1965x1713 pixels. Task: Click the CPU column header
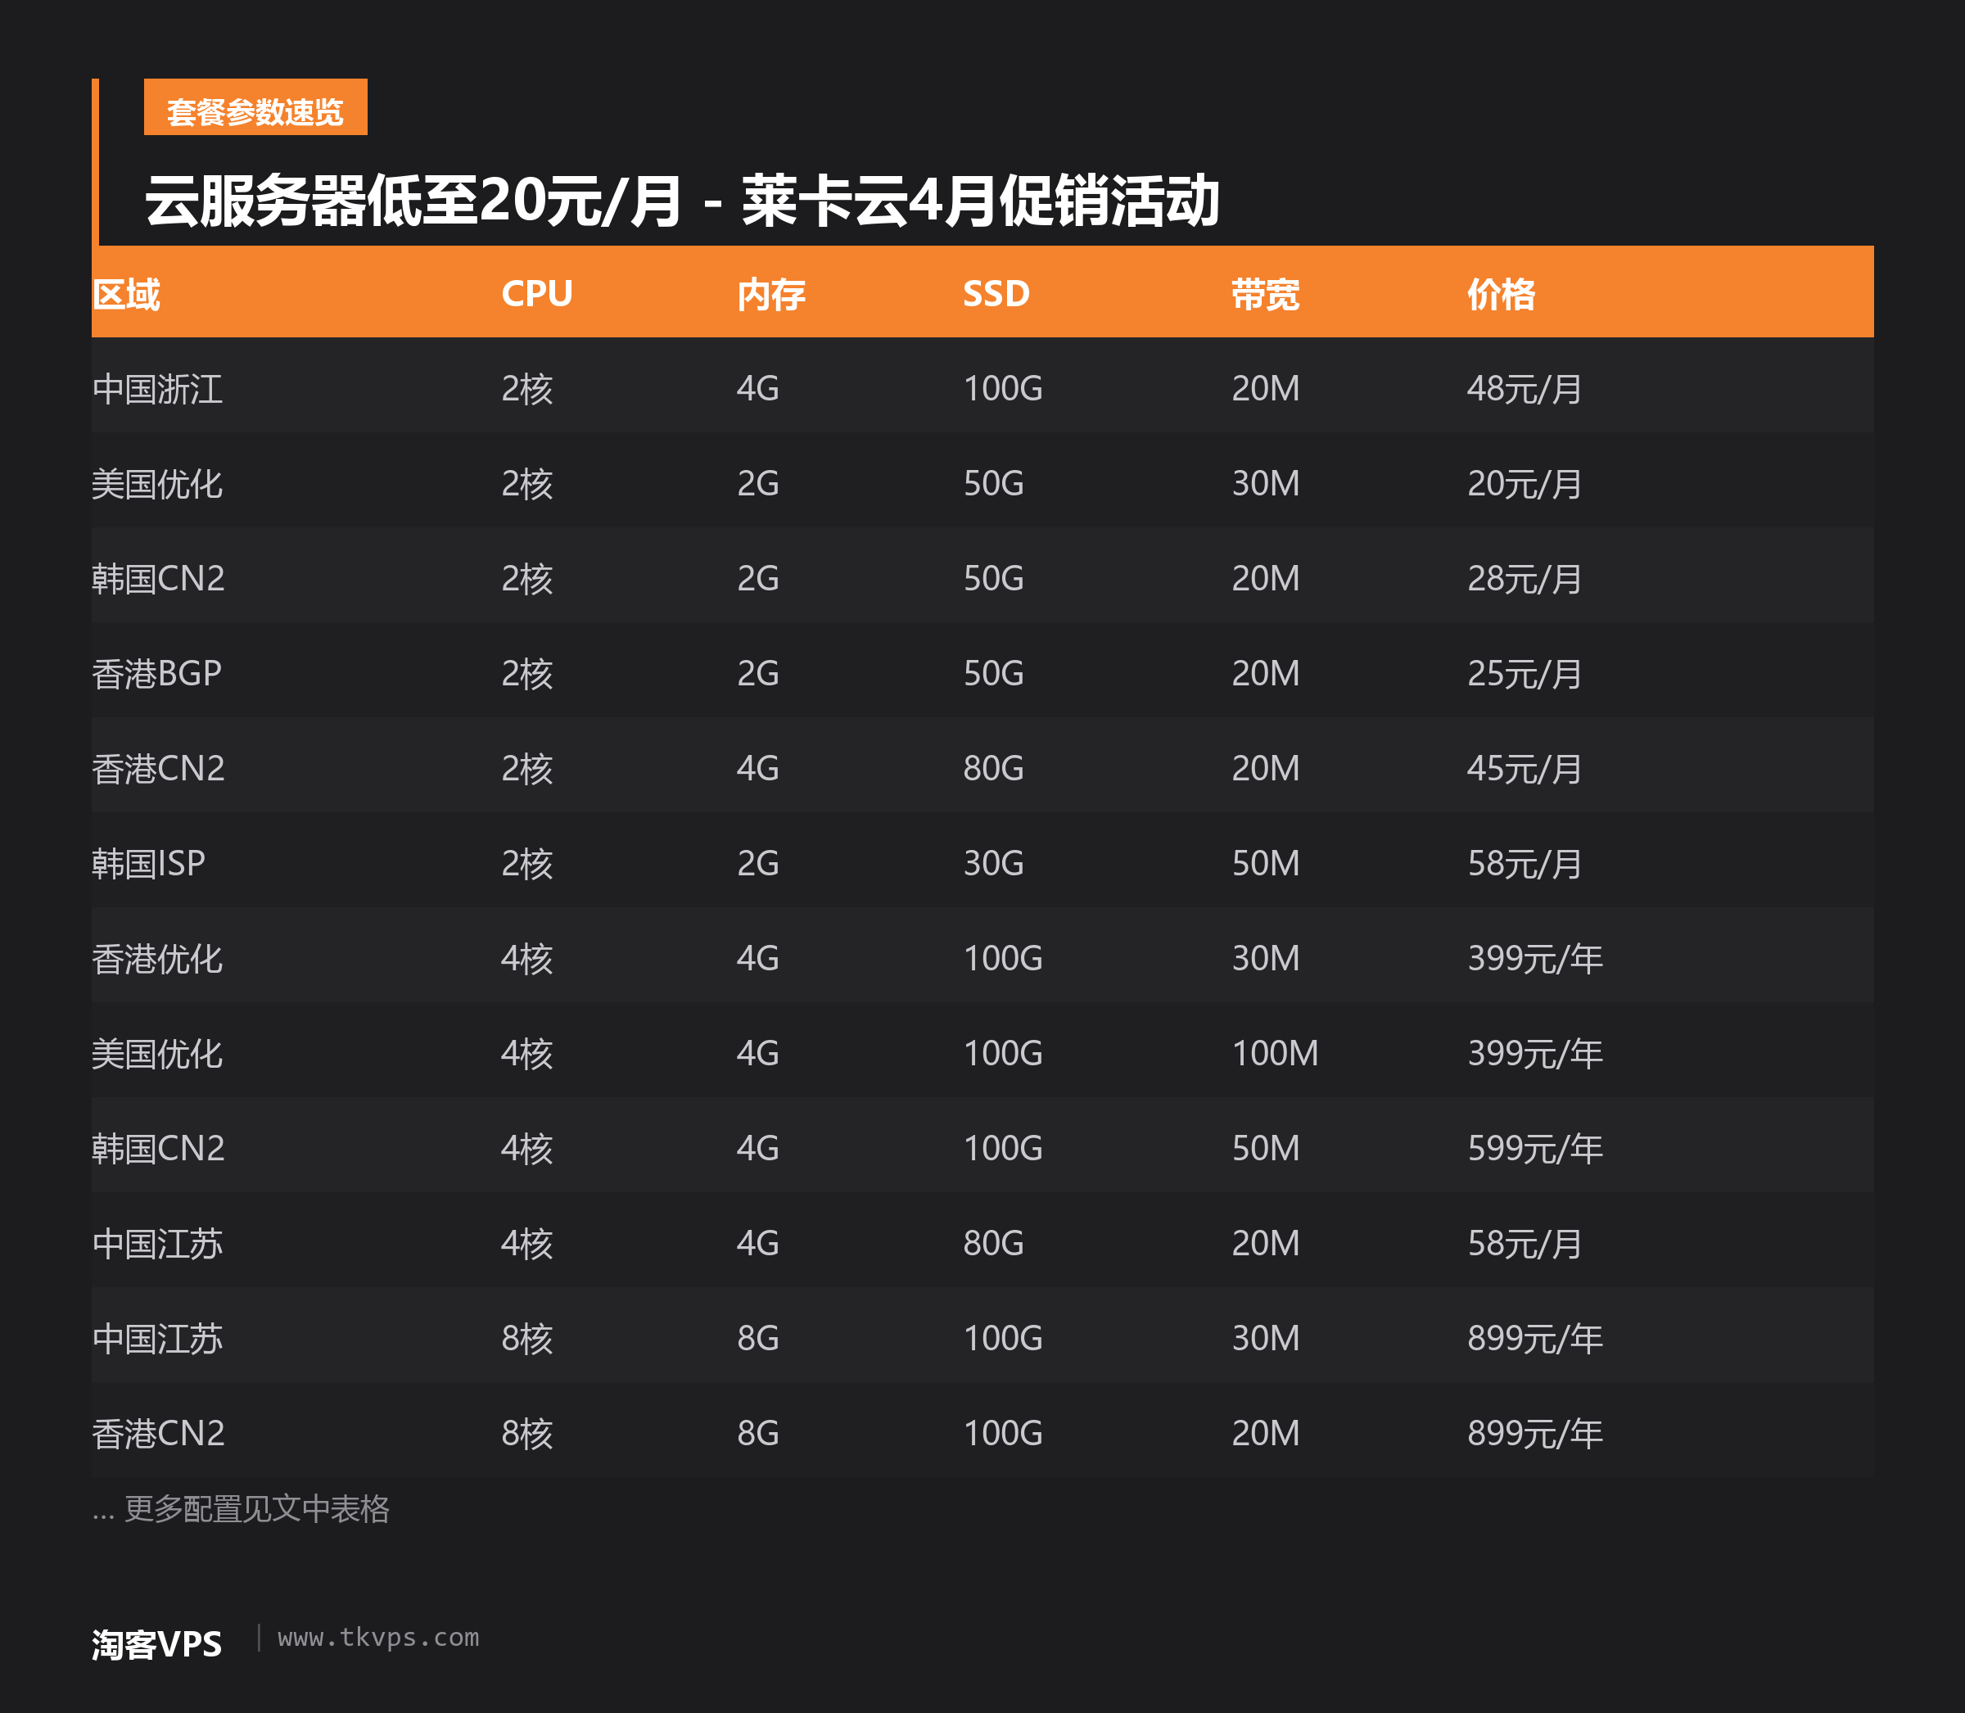pyautogui.click(x=537, y=293)
